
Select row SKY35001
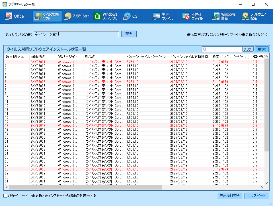pos(134,62)
